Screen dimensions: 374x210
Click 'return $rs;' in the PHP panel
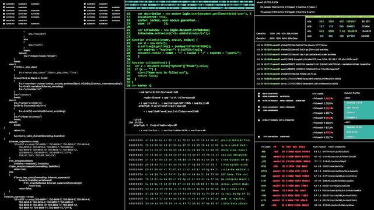click(x=20, y=131)
